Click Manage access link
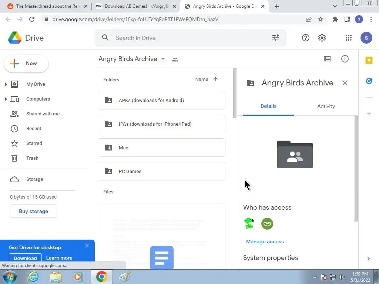This screenshot has height=284, width=379. click(265, 241)
